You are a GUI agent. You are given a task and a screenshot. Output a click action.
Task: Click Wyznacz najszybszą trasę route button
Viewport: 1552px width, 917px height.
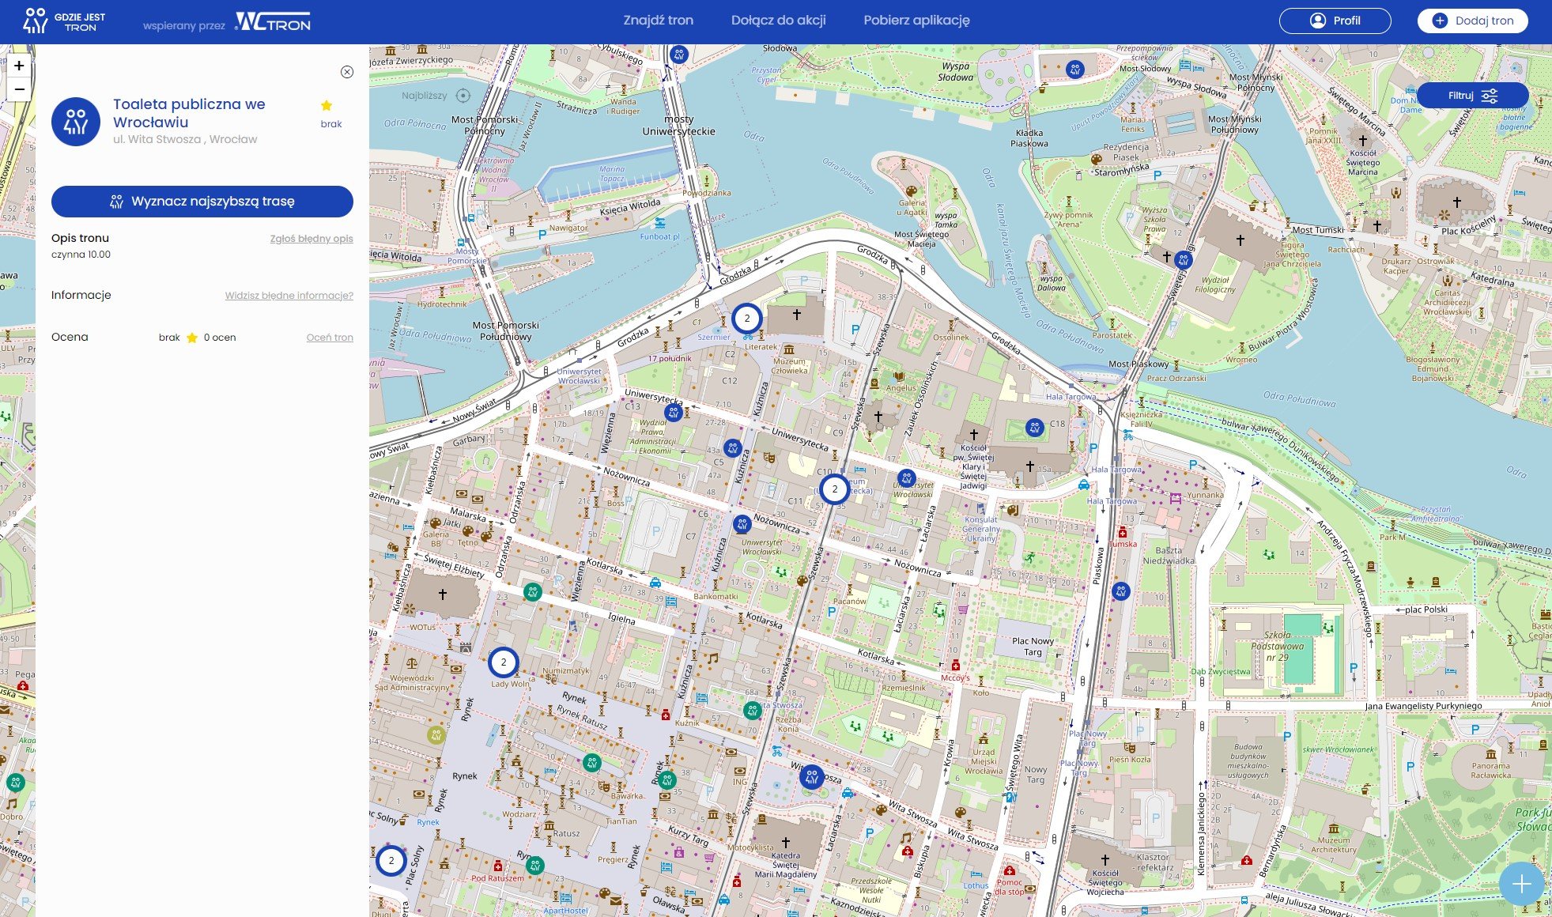202,202
